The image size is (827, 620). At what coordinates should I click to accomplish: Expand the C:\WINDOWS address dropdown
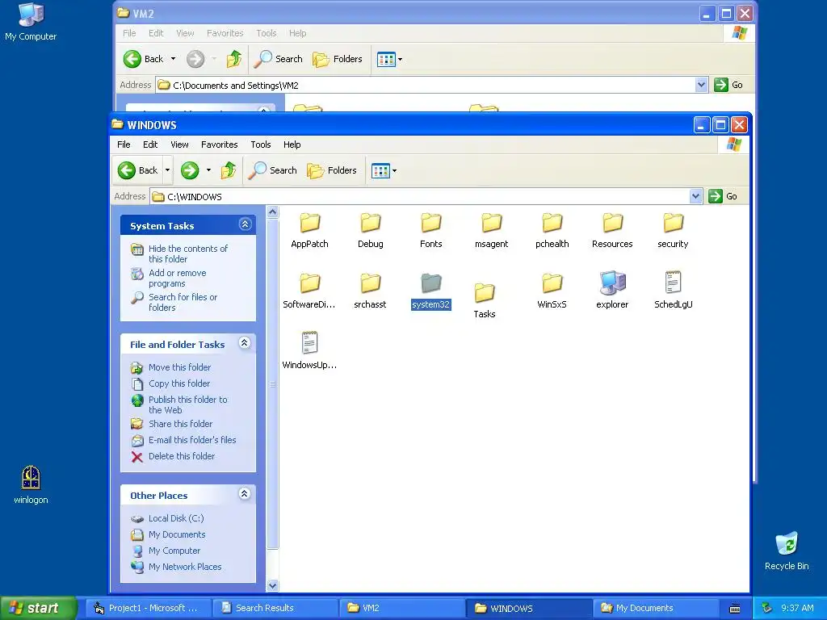point(695,197)
